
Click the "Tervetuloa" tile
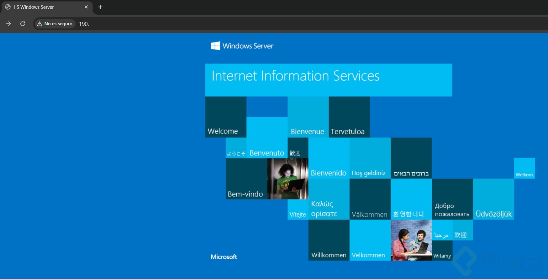(349, 117)
